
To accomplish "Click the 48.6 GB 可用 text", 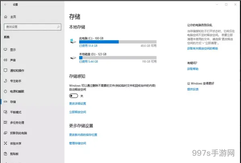I will tap(148, 46).
